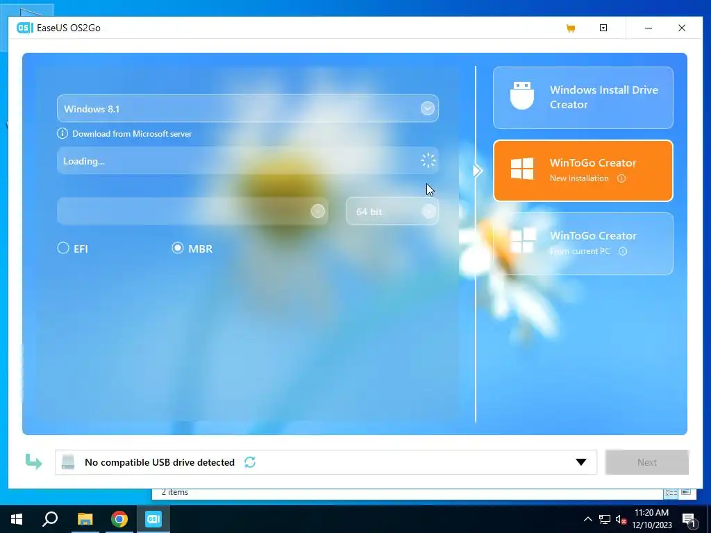Image resolution: width=711 pixels, height=533 pixels.
Task: Open the notification center icon
Action: point(689,519)
